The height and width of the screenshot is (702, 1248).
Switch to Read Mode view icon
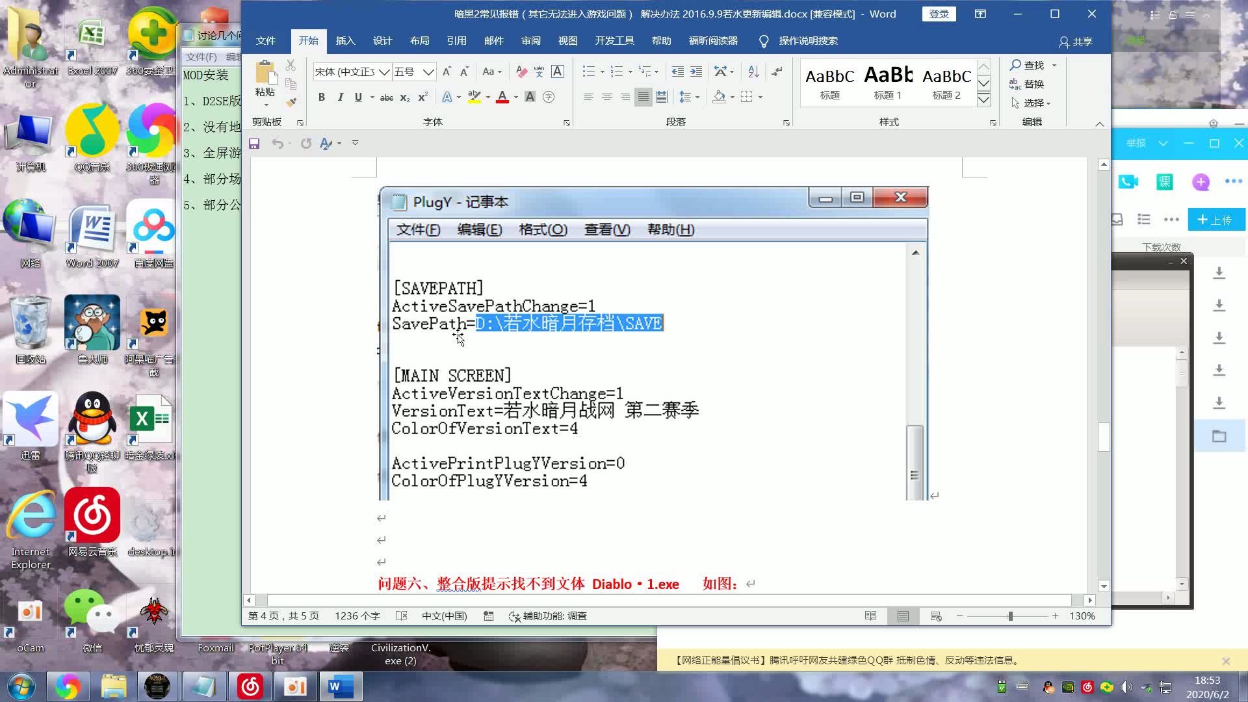click(x=870, y=616)
